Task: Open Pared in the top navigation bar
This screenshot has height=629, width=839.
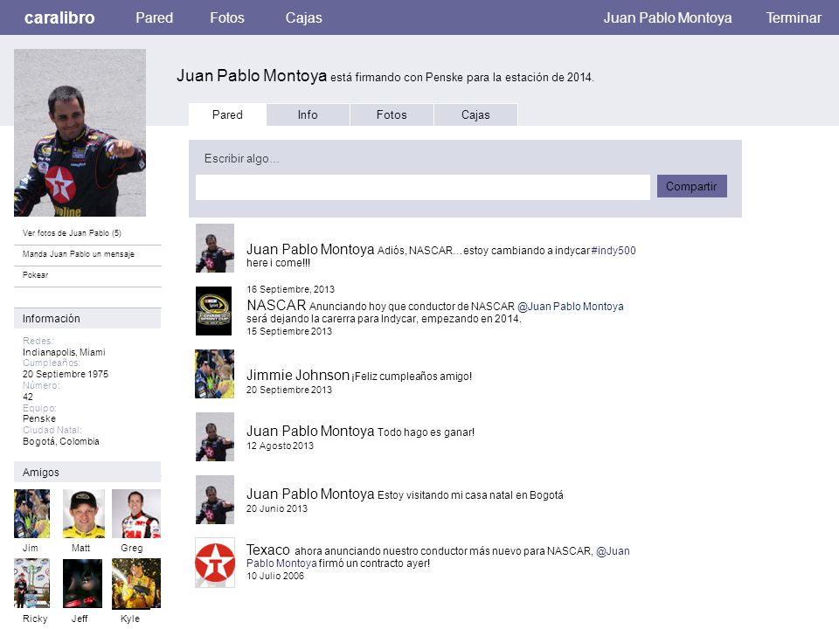Action: point(154,17)
